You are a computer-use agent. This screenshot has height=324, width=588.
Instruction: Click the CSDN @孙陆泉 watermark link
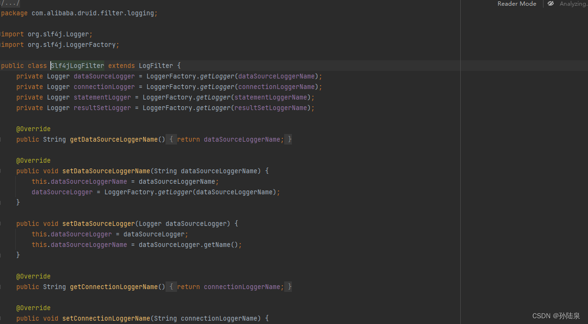[556, 315]
